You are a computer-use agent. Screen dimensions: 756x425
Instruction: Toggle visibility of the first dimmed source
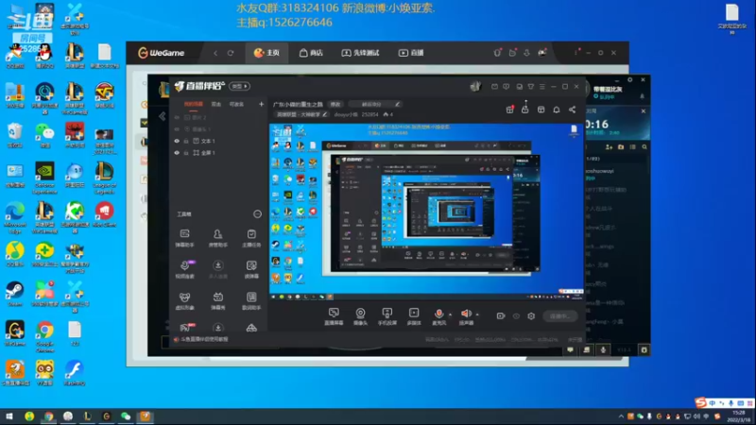[177, 117]
